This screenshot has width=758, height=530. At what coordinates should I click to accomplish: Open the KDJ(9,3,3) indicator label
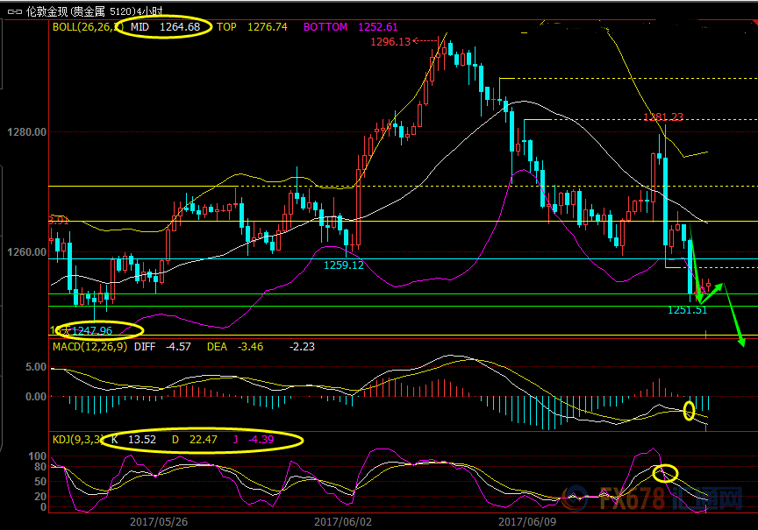pos(78,439)
